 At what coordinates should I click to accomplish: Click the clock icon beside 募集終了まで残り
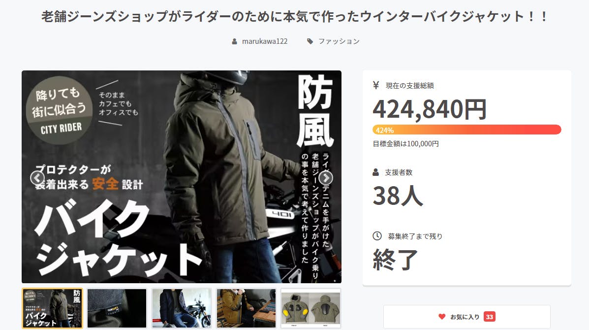tap(377, 235)
